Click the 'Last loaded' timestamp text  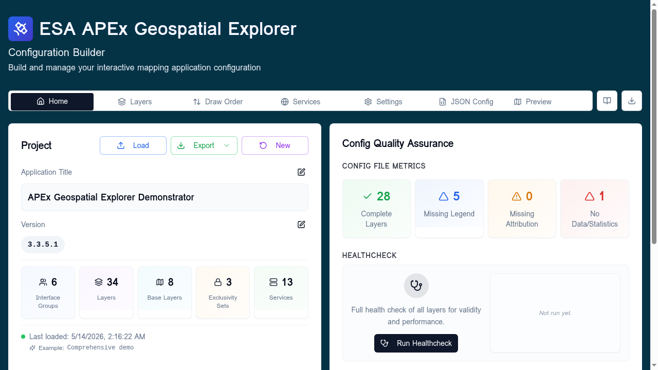tap(87, 337)
